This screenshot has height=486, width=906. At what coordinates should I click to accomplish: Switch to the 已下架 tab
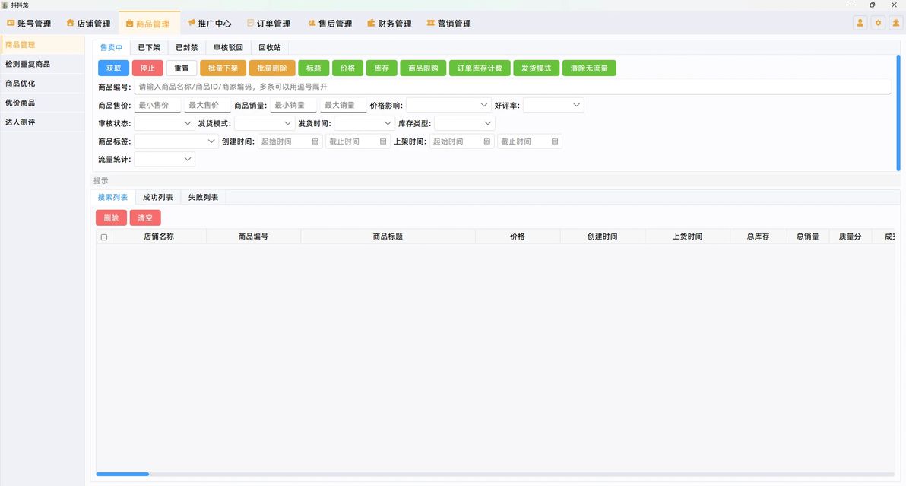pyautogui.click(x=149, y=47)
